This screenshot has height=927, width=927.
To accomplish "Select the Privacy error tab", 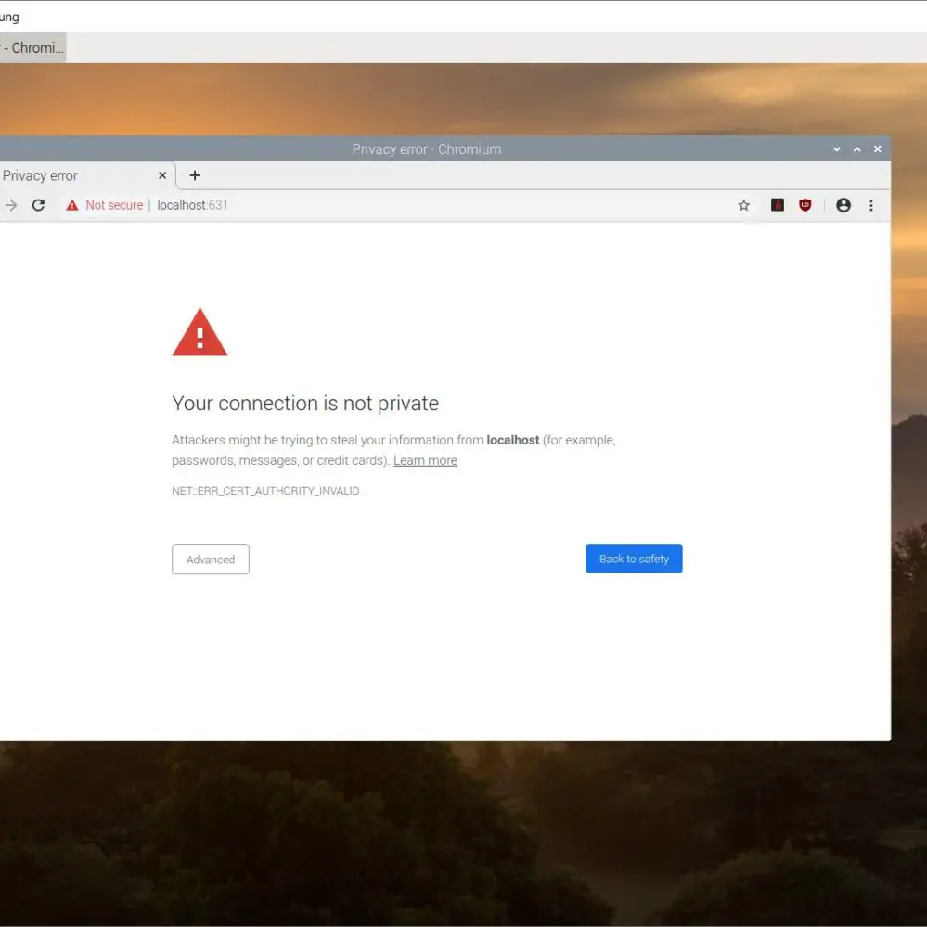I will pos(87,175).
